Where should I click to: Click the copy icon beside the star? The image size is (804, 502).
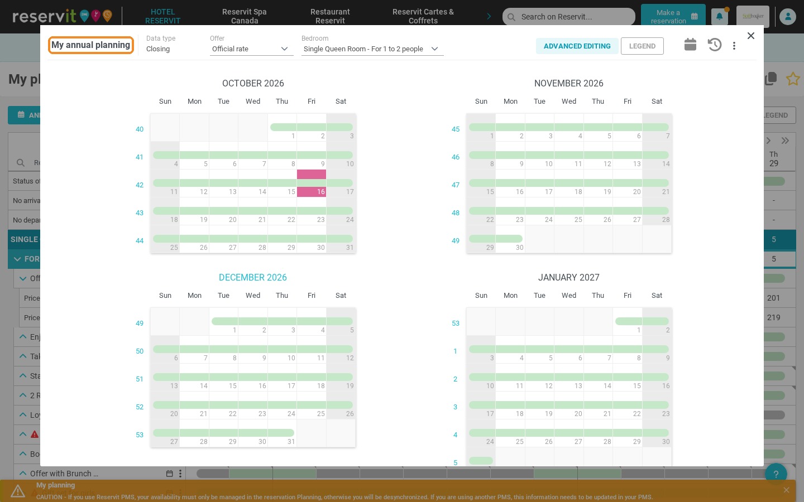click(x=770, y=79)
